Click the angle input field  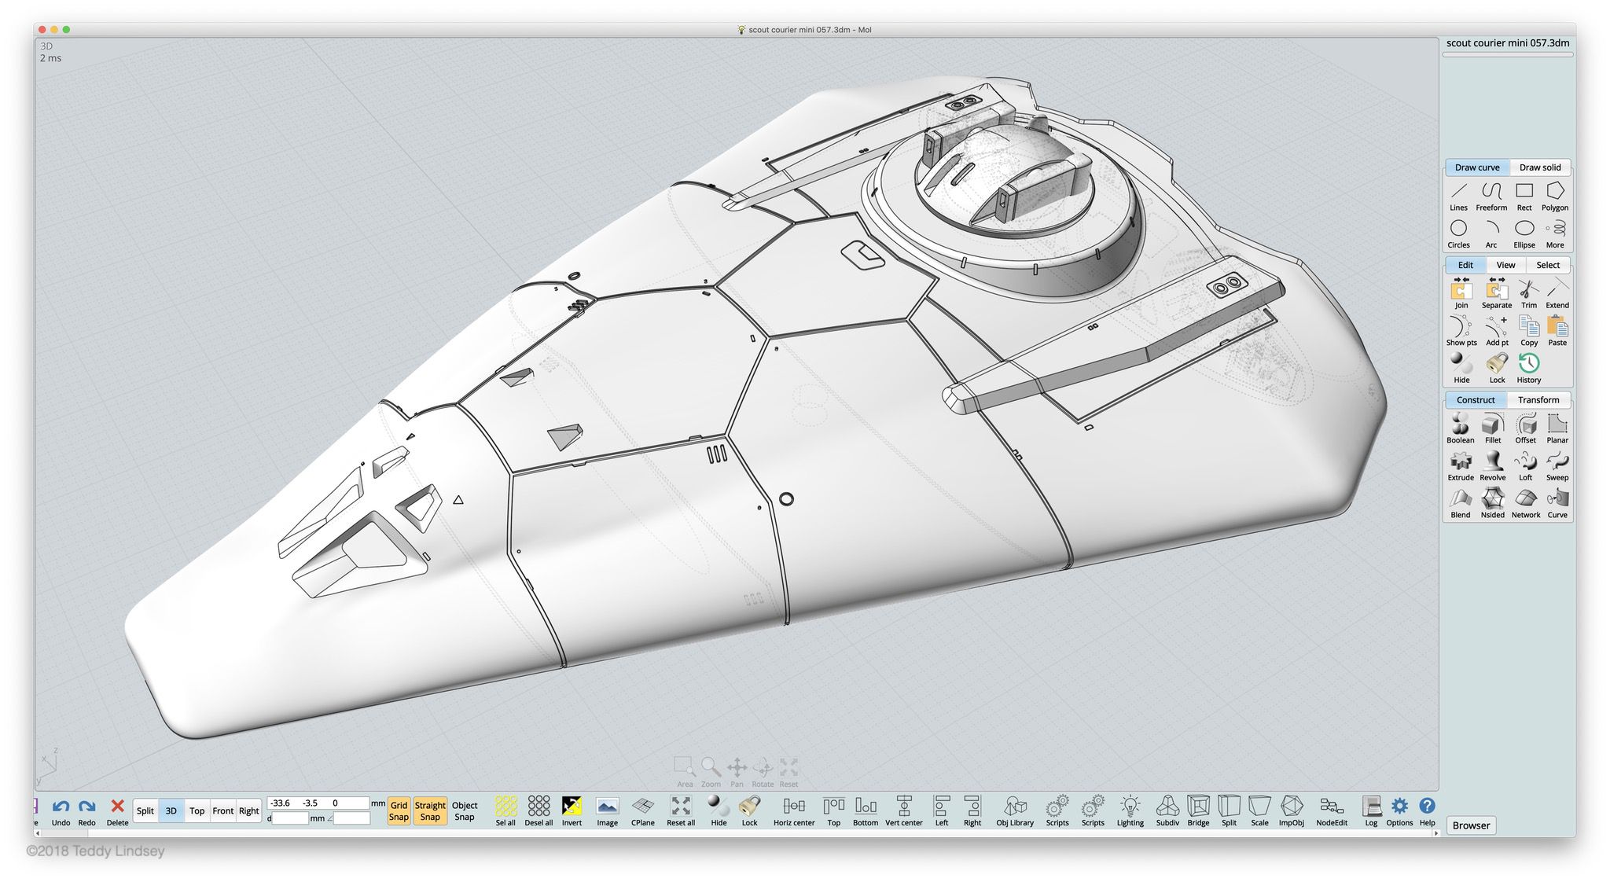[x=351, y=818]
